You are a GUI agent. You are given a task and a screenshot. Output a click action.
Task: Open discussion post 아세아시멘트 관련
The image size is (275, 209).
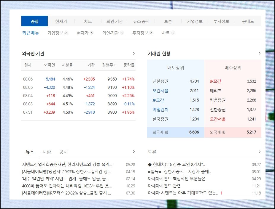[164, 186]
